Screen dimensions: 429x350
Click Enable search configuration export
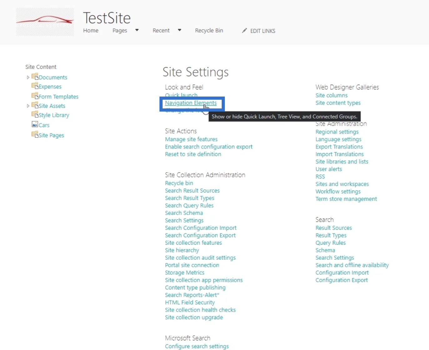pos(209,147)
